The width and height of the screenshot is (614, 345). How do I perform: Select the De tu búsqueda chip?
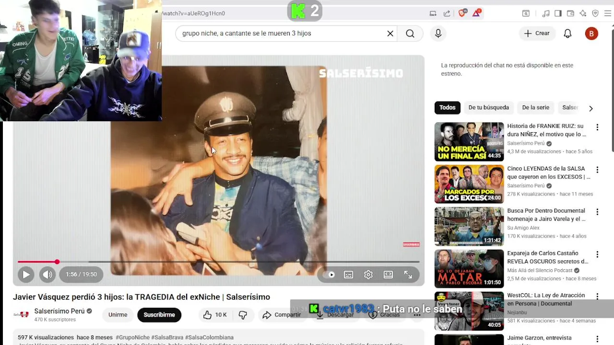[x=488, y=108]
